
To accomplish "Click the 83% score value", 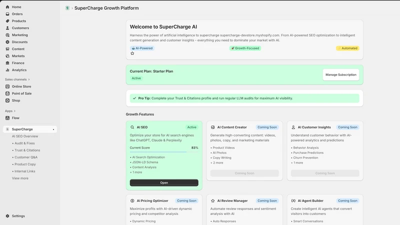I will 194,147.
